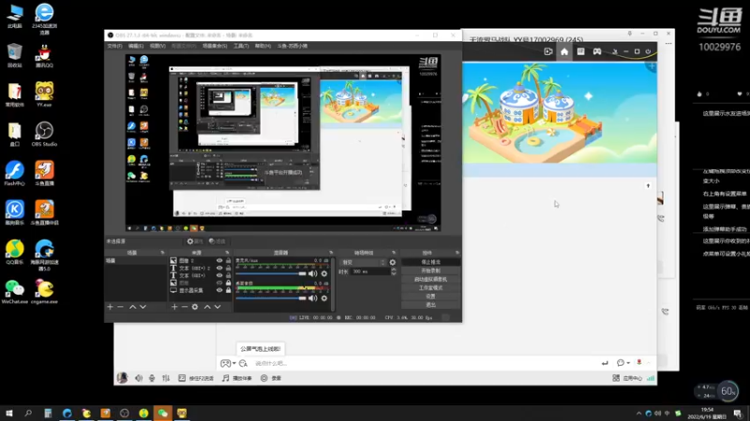Open the 文件(F) menu in OBS
The height and width of the screenshot is (421, 750).
click(114, 46)
